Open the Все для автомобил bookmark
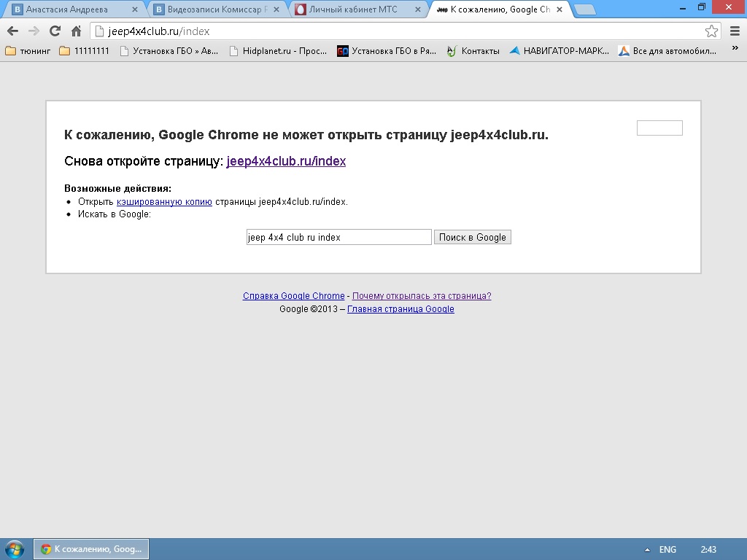 pyautogui.click(x=667, y=51)
